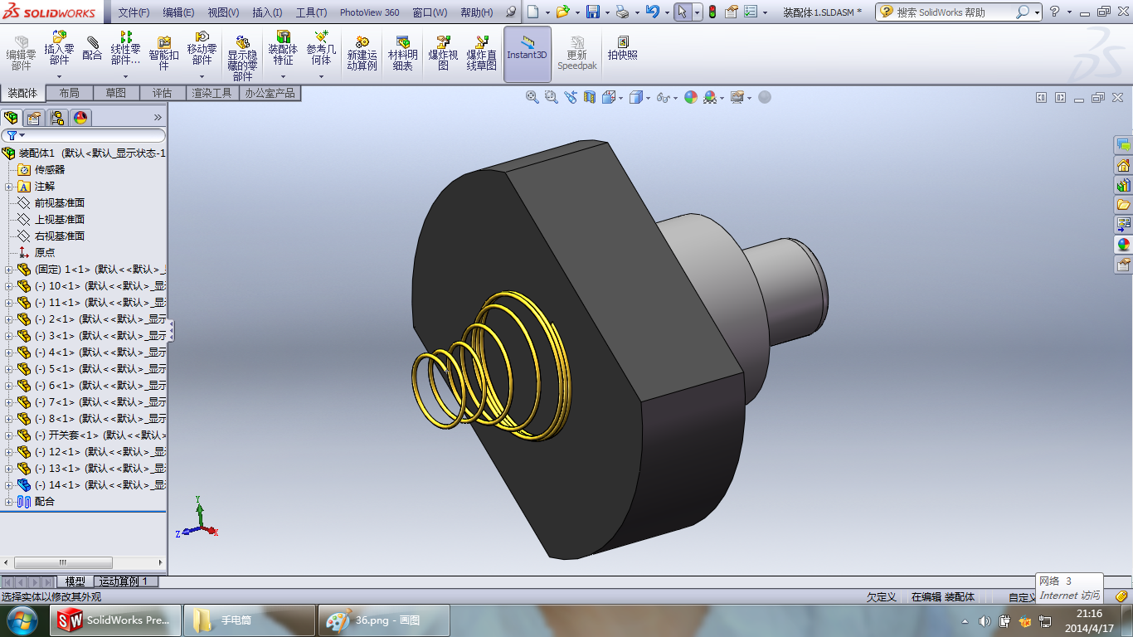1133x637 pixels.
Task: Open feature tree filter dropdown
Action: (x=22, y=135)
